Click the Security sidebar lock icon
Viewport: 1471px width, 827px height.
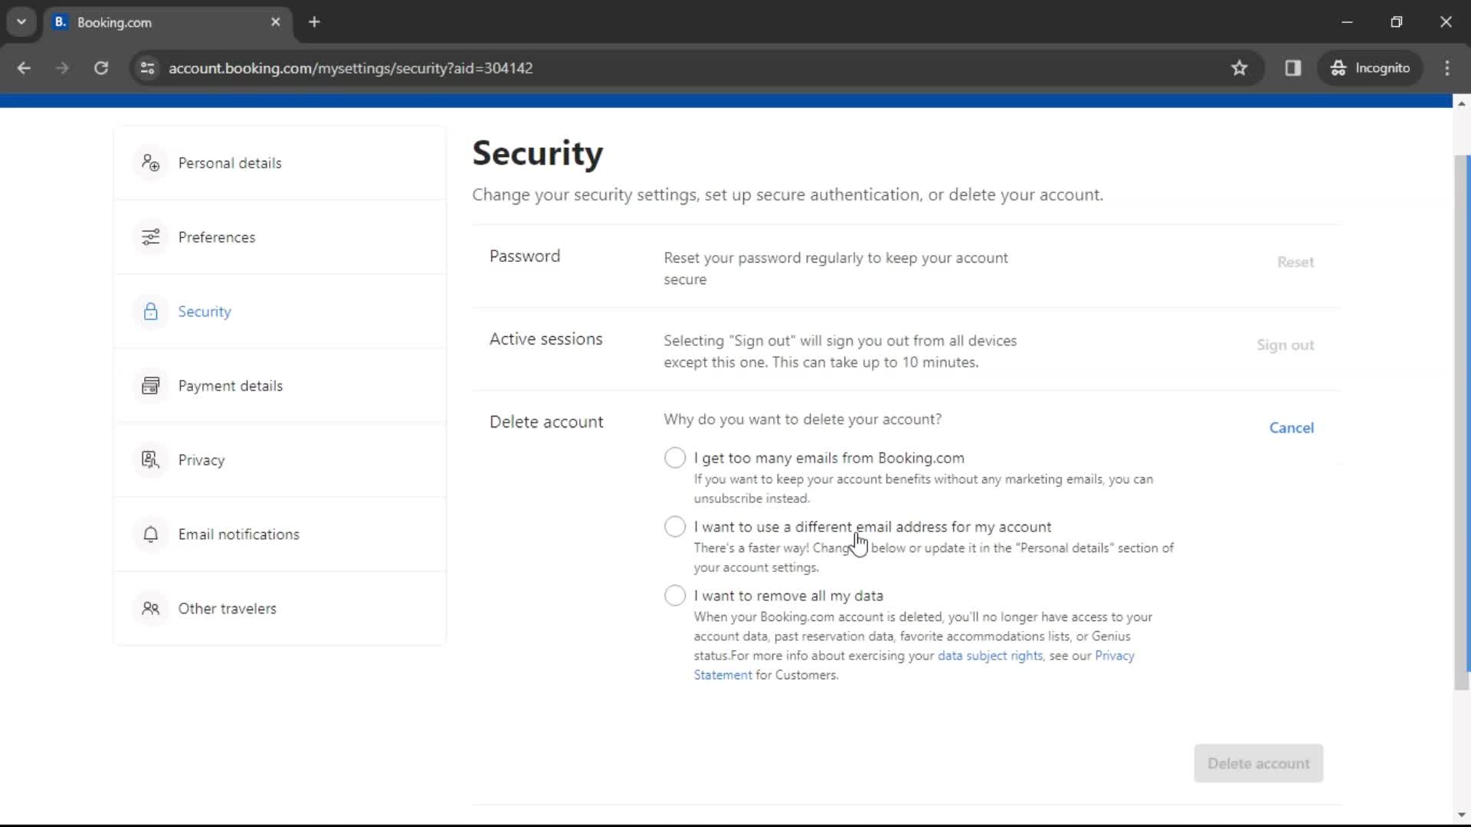coord(149,311)
